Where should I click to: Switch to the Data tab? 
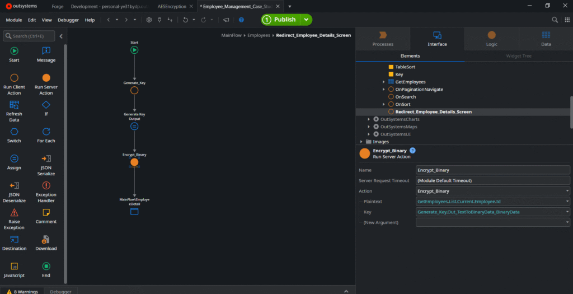tap(546, 39)
